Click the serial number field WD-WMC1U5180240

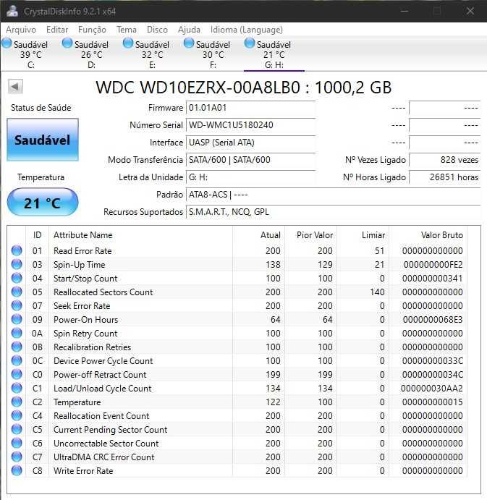[250, 125]
